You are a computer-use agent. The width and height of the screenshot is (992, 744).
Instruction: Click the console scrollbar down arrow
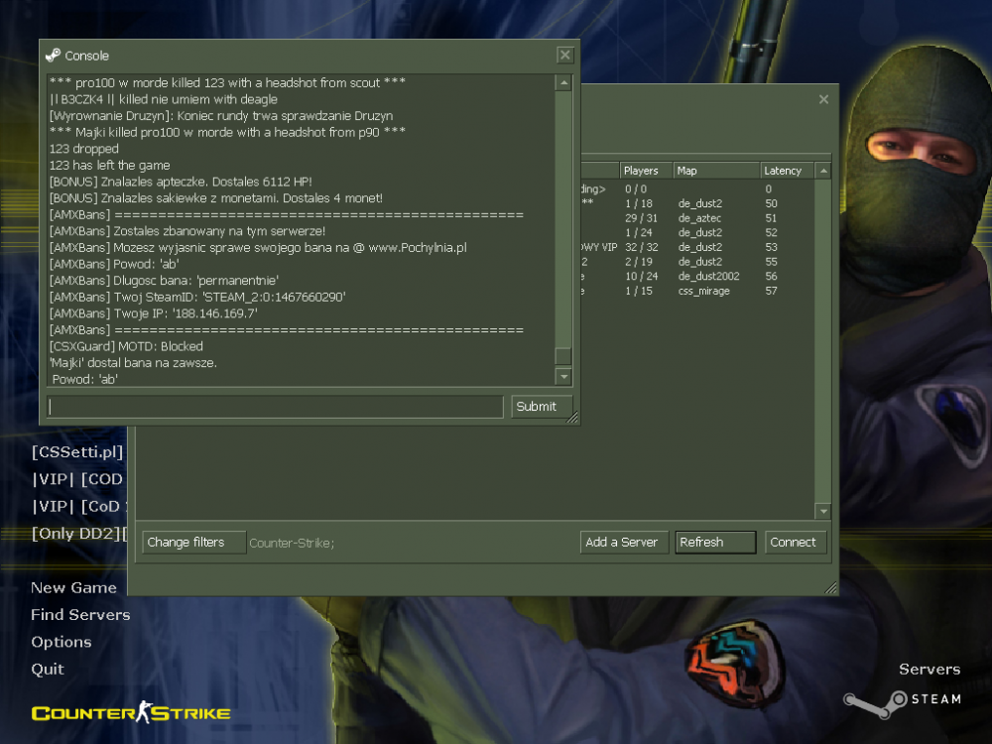pyautogui.click(x=564, y=377)
